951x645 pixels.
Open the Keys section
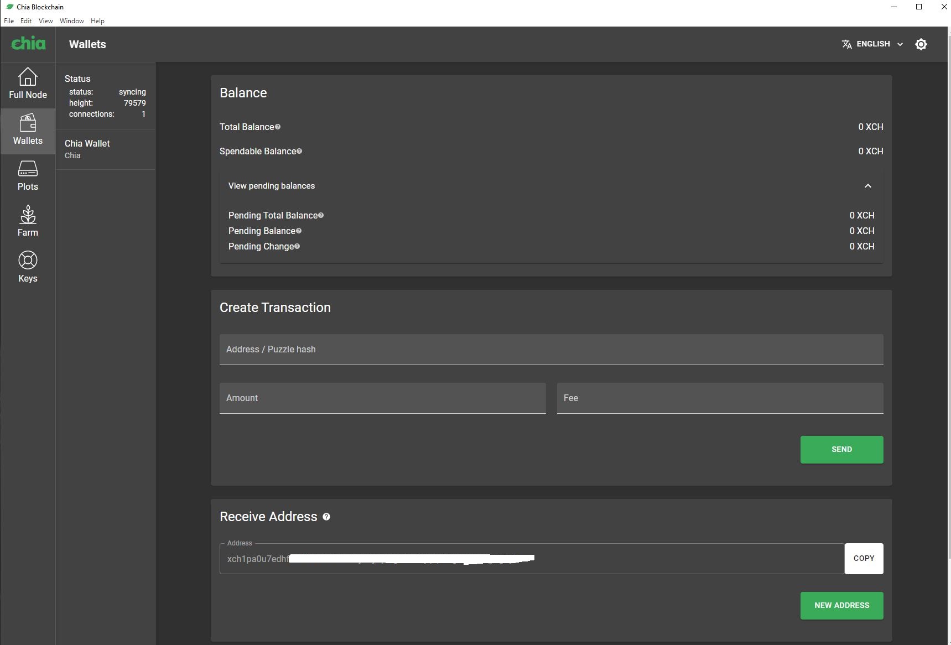(x=28, y=267)
